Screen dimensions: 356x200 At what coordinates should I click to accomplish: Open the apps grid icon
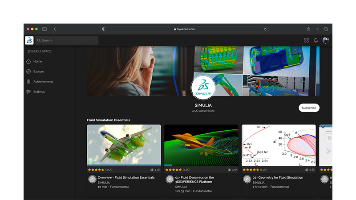[306, 40]
